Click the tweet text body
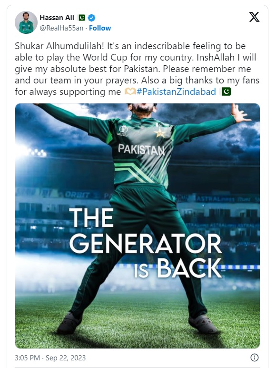The image size is (276, 368). 137,69
